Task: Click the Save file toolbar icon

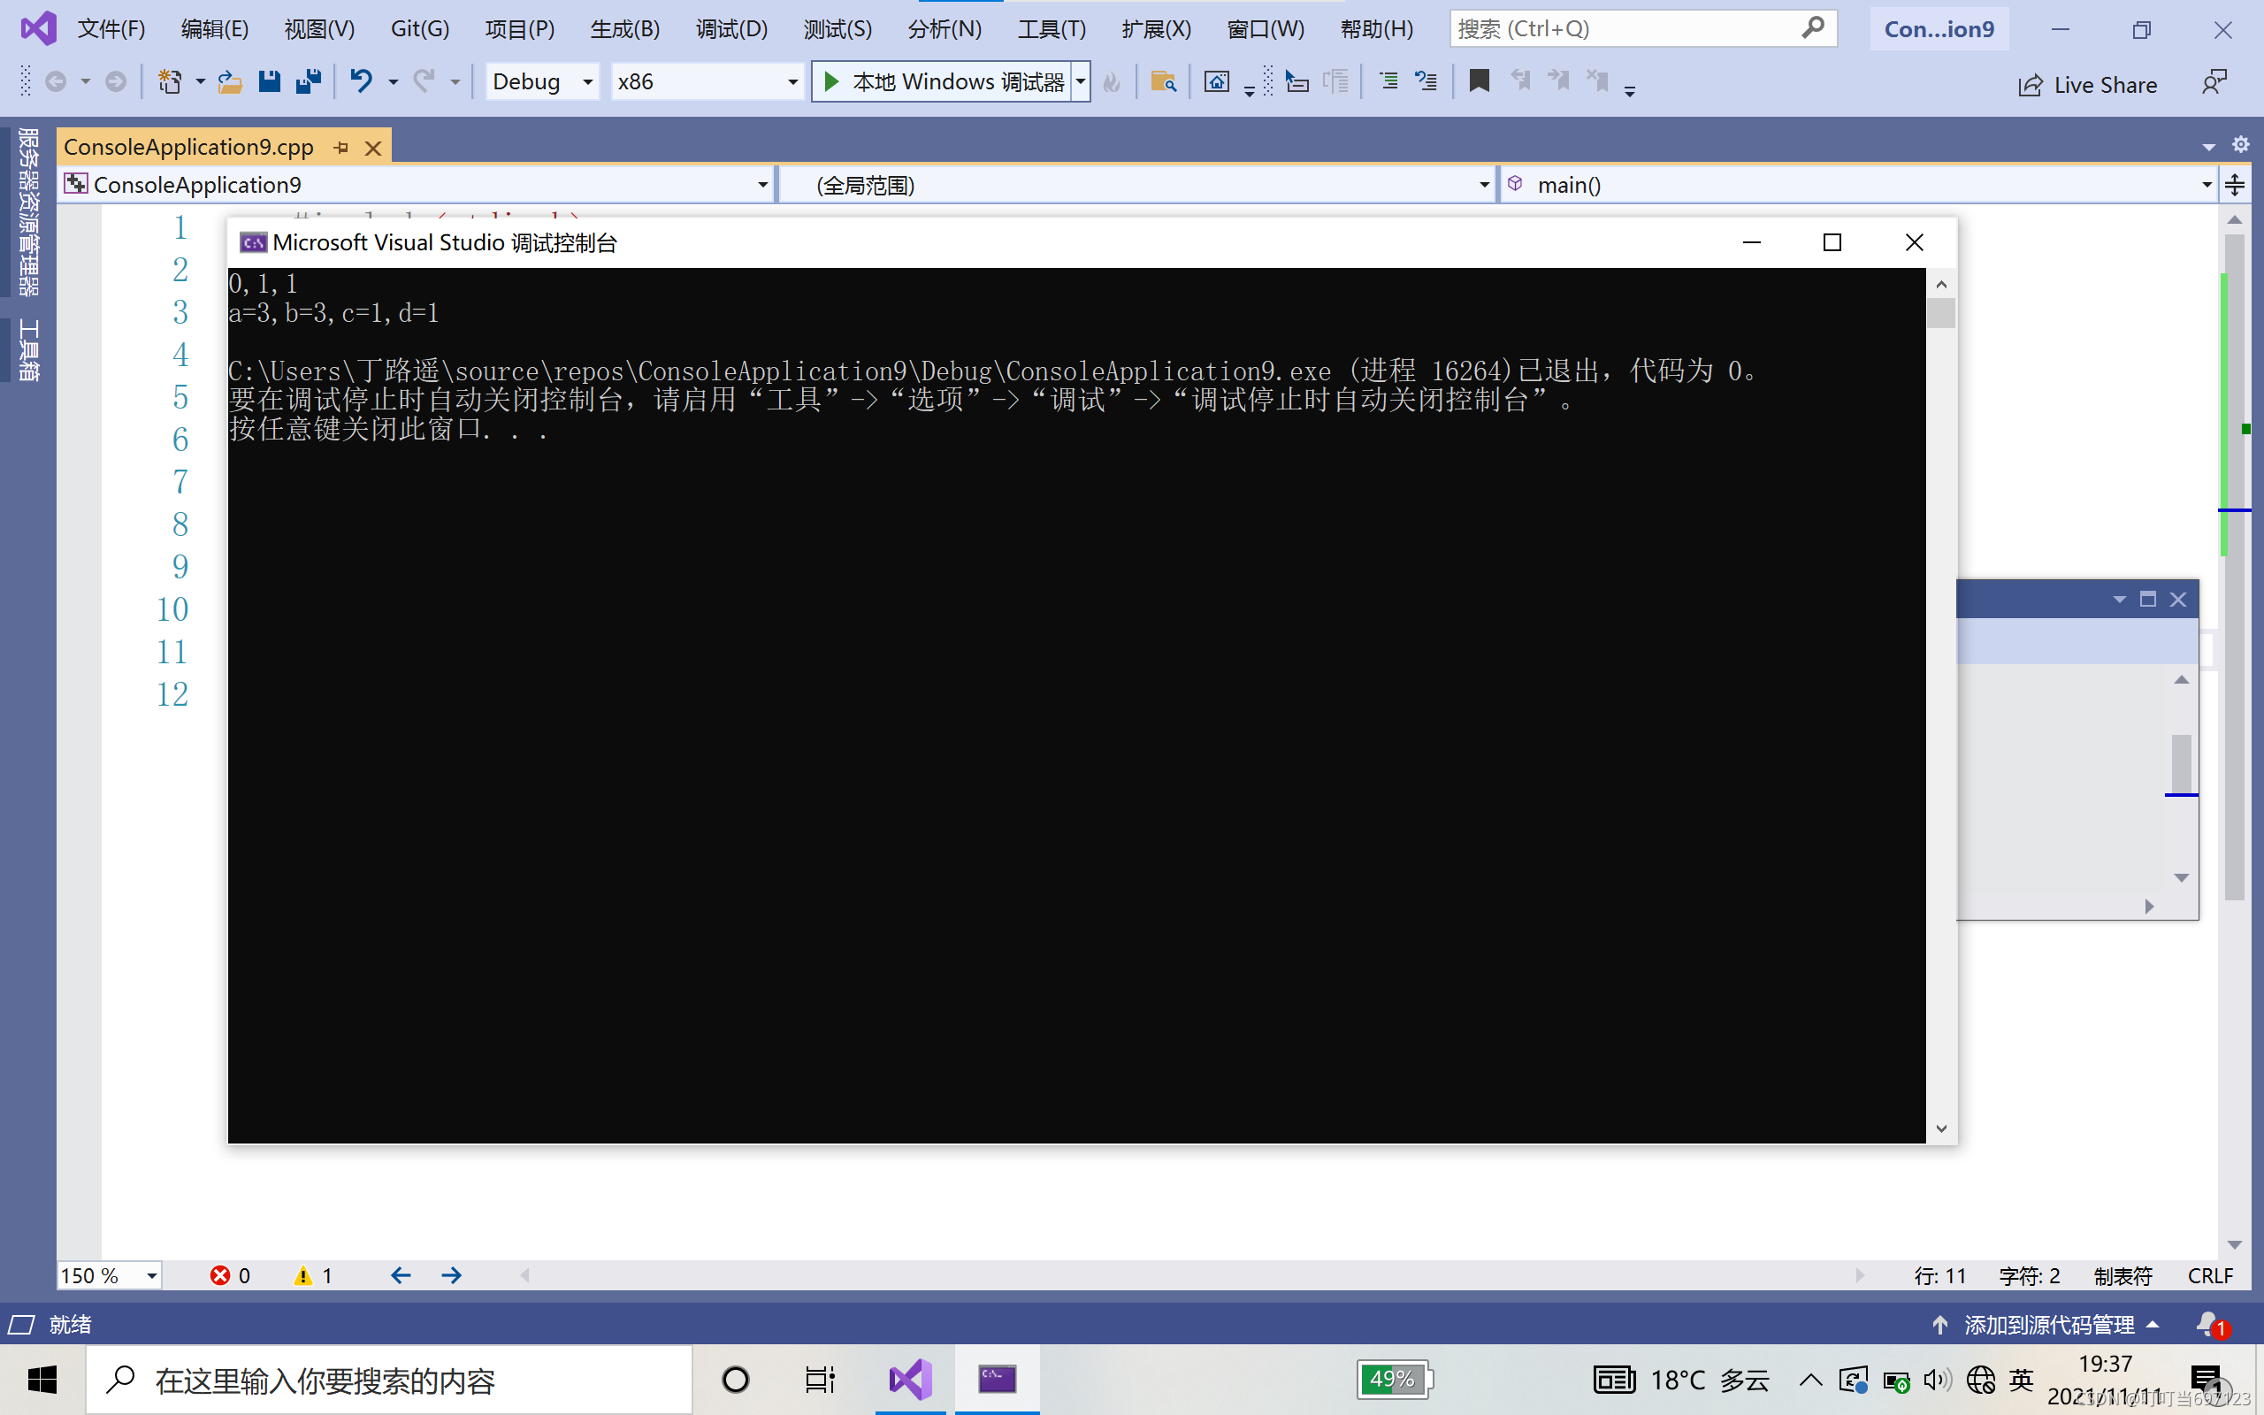Action: coord(270,82)
